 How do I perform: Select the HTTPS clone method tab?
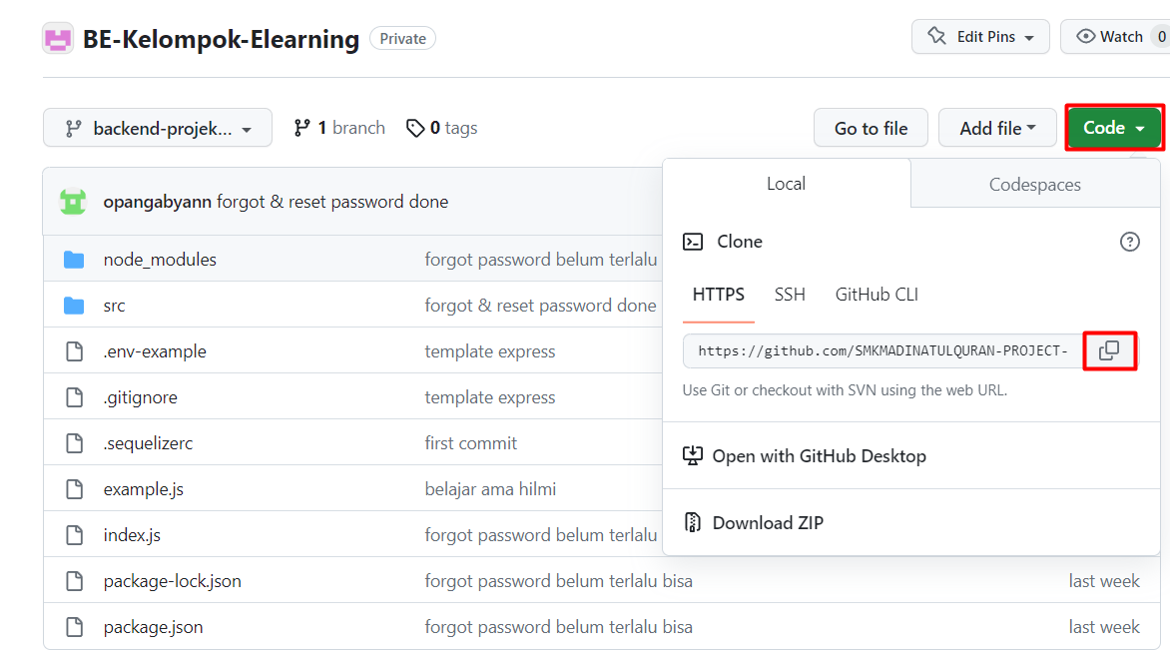[719, 295]
